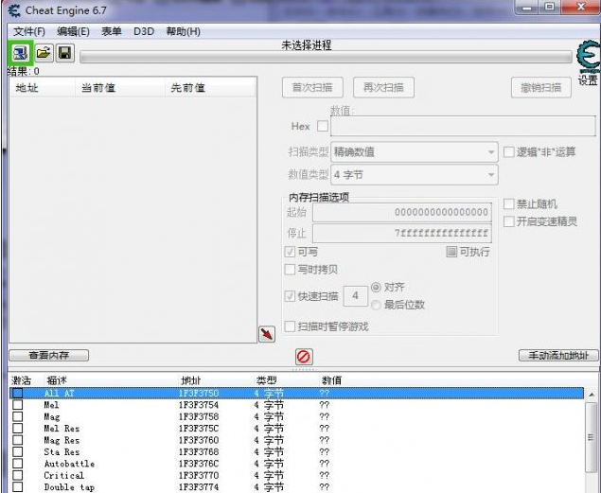This screenshot has width=601, height=493.
Task: Click the 未选择进程 process label
Action: pos(307,45)
